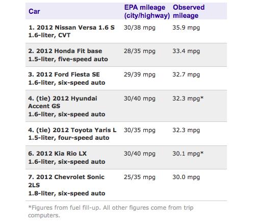Click the 28/35 mpg EPA rating

(x=140, y=51)
